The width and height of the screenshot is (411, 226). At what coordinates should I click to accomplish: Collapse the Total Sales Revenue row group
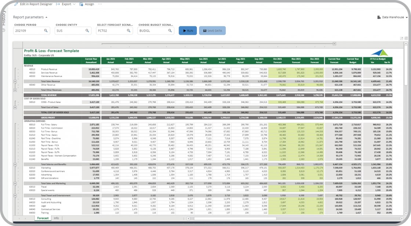pos(15,81)
